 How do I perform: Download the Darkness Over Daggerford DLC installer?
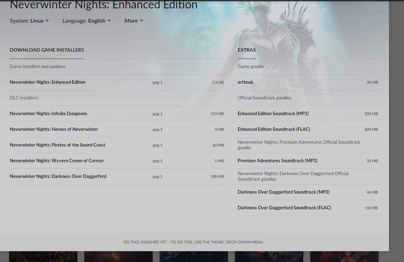[117, 177]
